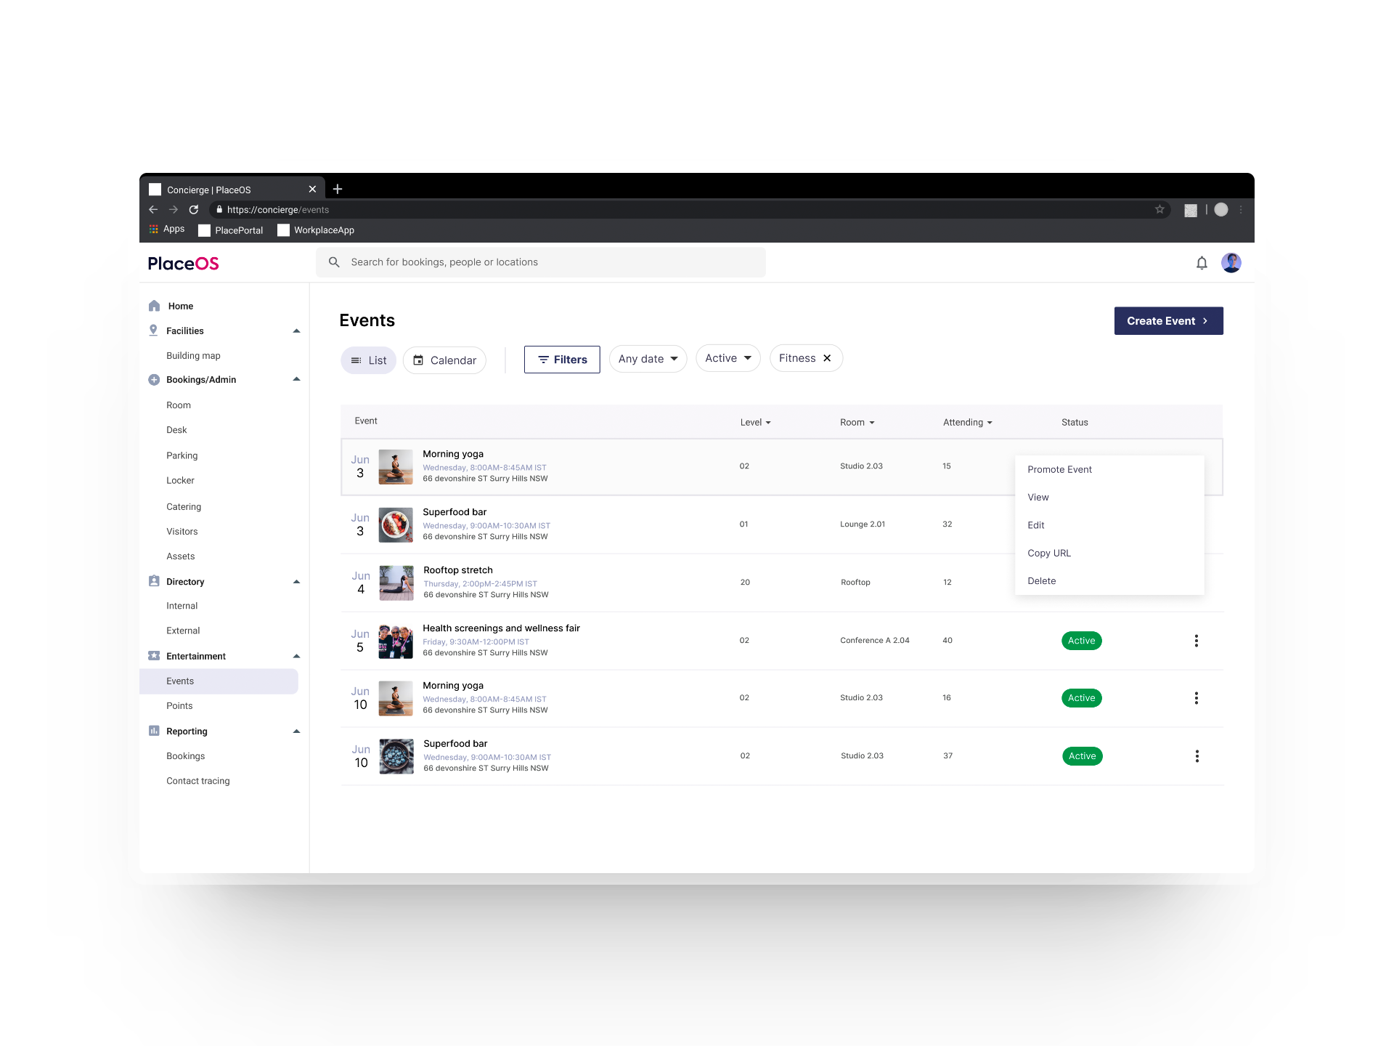This screenshot has height=1046, width=1394.
Task: Click the Create Event button
Action: pyautogui.click(x=1168, y=321)
